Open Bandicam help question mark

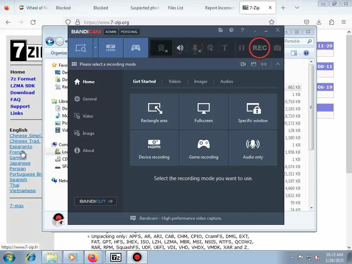coord(242,30)
